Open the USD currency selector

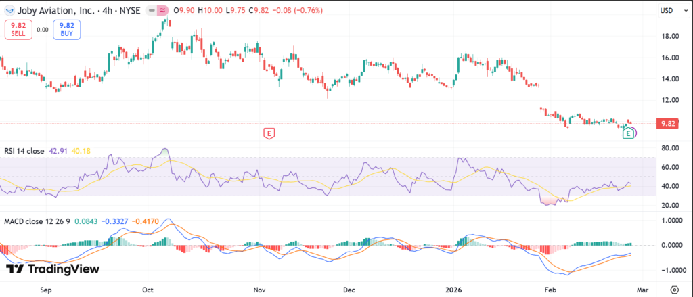(x=666, y=11)
